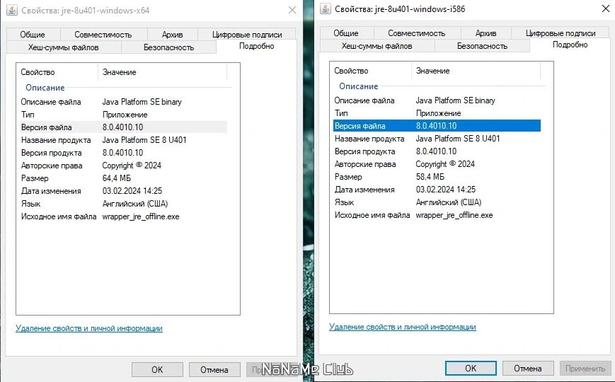Select Язык row in x64 window

[123, 204]
